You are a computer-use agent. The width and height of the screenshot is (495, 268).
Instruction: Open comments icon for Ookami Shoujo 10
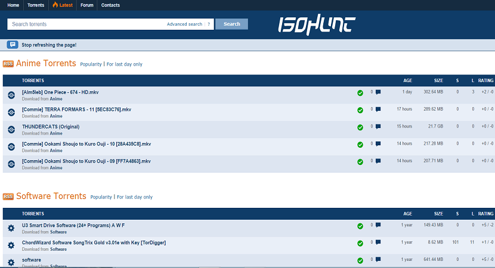[378, 144]
